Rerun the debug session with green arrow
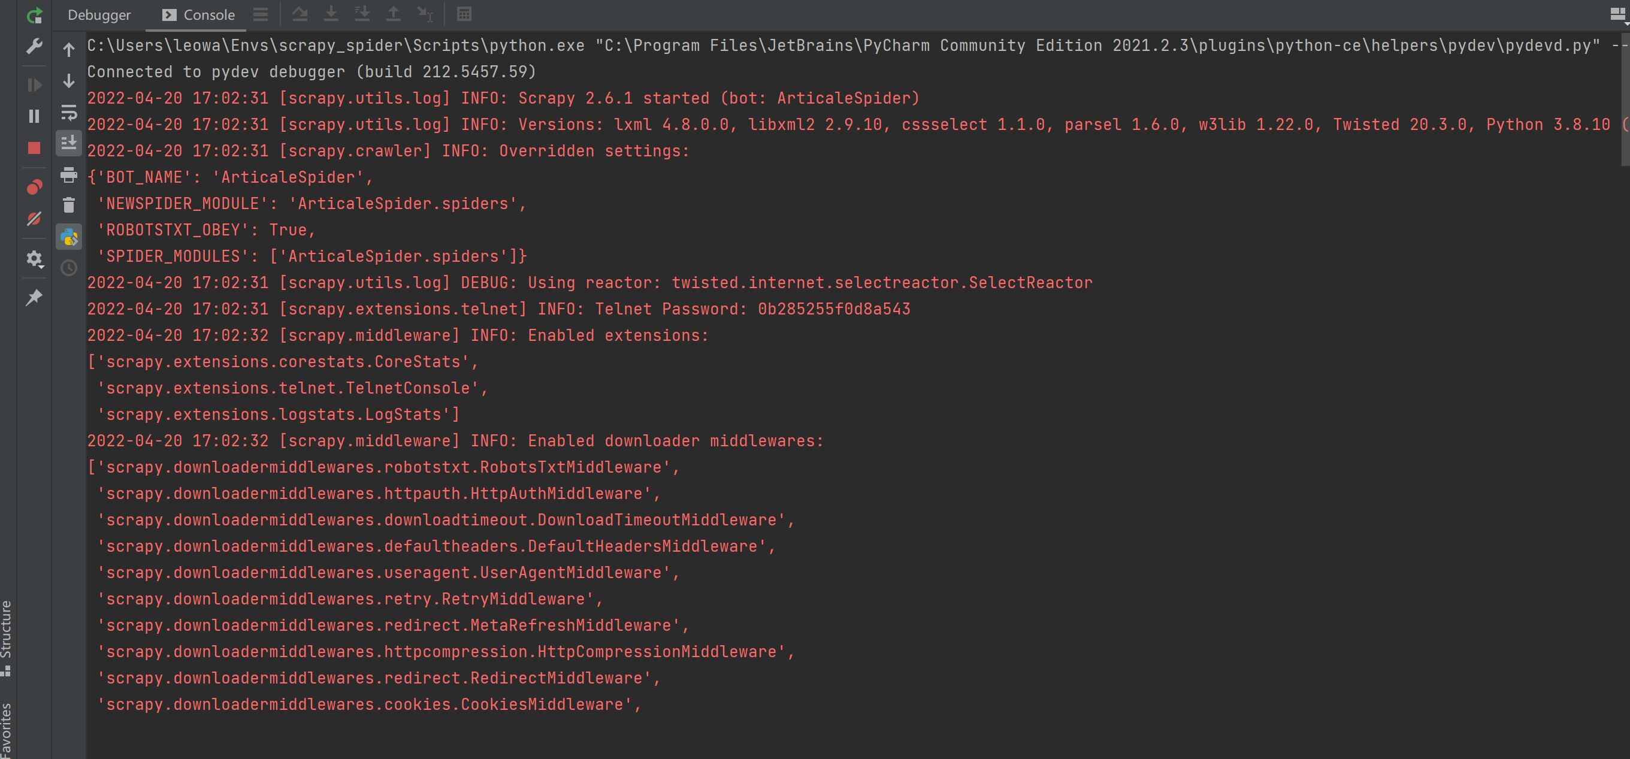This screenshot has height=759, width=1630. point(34,15)
